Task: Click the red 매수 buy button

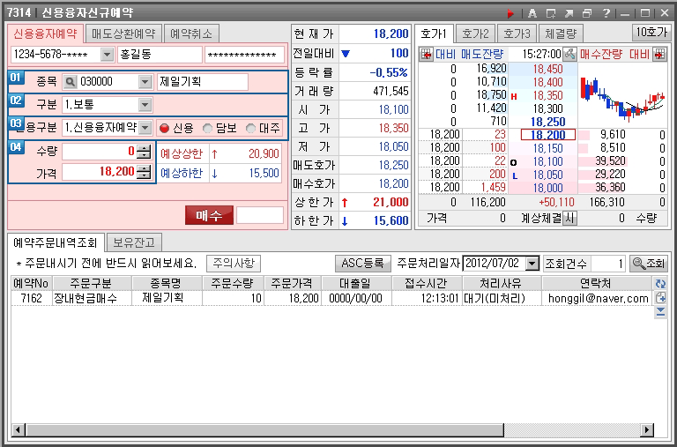Action: point(210,215)
